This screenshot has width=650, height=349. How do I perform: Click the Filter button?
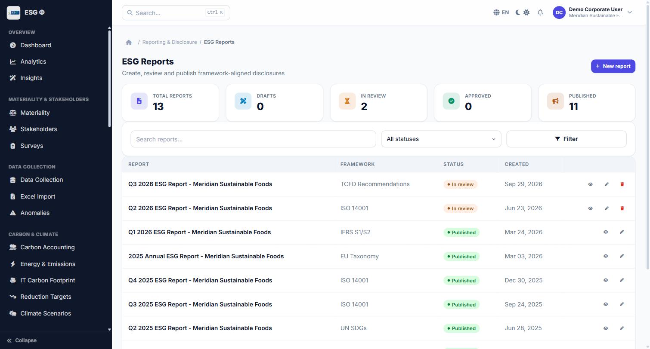coord(566,139)
